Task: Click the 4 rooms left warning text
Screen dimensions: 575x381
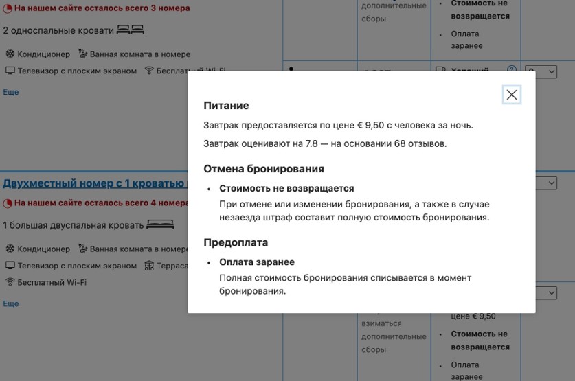Action: 100,203
